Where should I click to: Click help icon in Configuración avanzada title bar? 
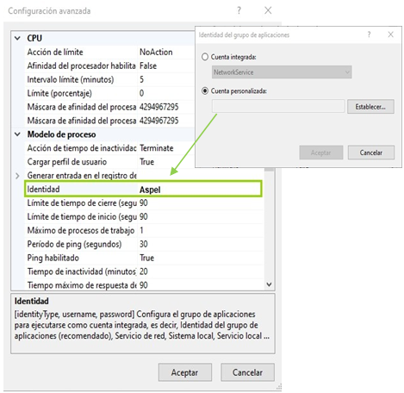pyautogui.click(x=239, y=11)
